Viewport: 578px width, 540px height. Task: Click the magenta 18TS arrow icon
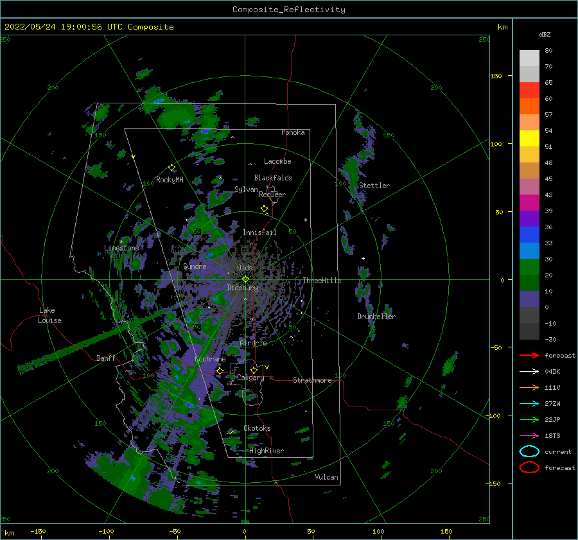click(x=529, y=436)
